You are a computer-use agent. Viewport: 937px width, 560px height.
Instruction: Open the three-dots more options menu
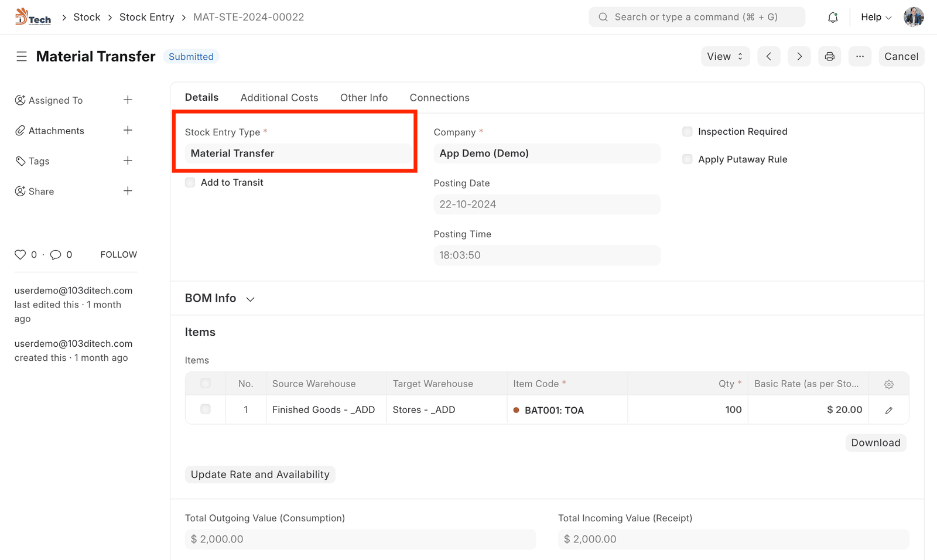(860, 57)
